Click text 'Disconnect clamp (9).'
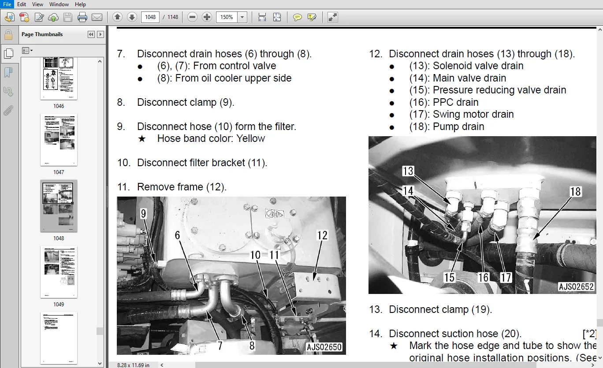 point(186,102)
